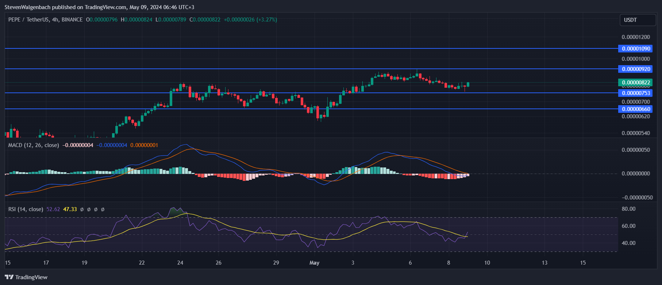Click the 0.00001000 price axis tick

636,59
